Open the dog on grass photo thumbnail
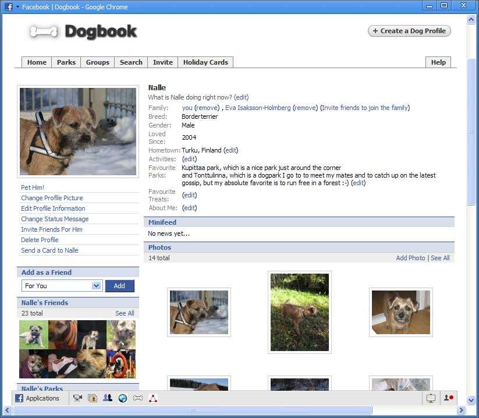This screenshot has width=479, height=418. (300, 312)
